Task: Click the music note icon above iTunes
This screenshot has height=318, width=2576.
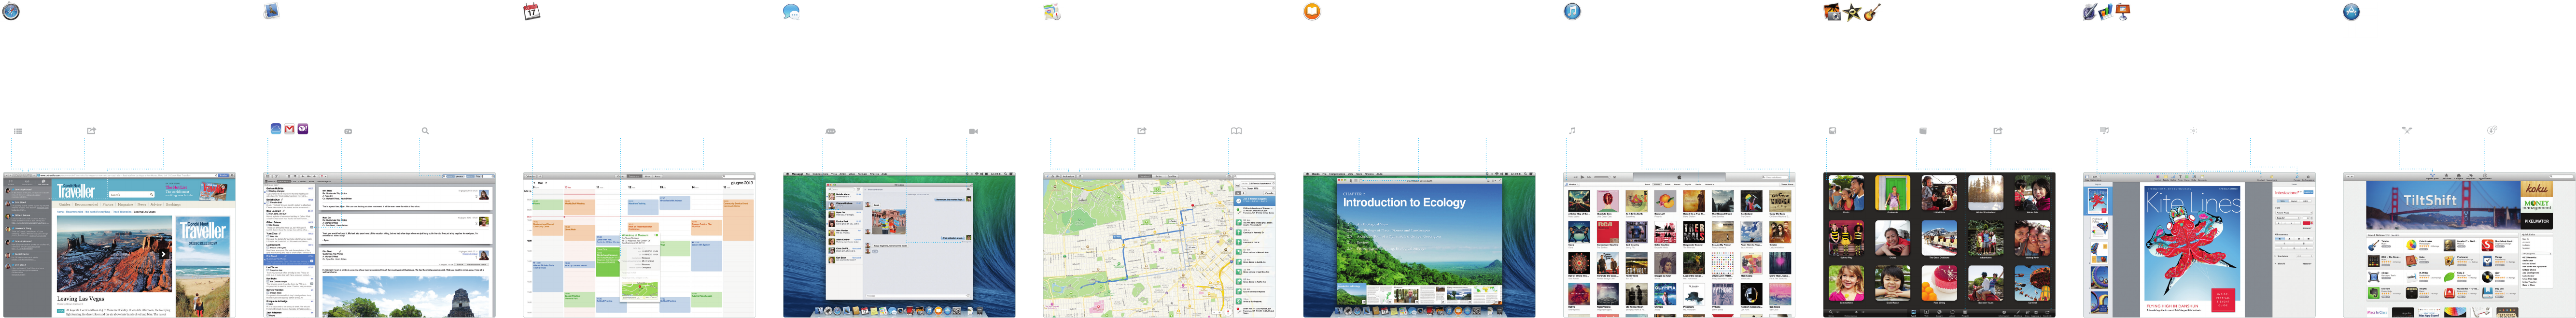Action: (1572, 131)
